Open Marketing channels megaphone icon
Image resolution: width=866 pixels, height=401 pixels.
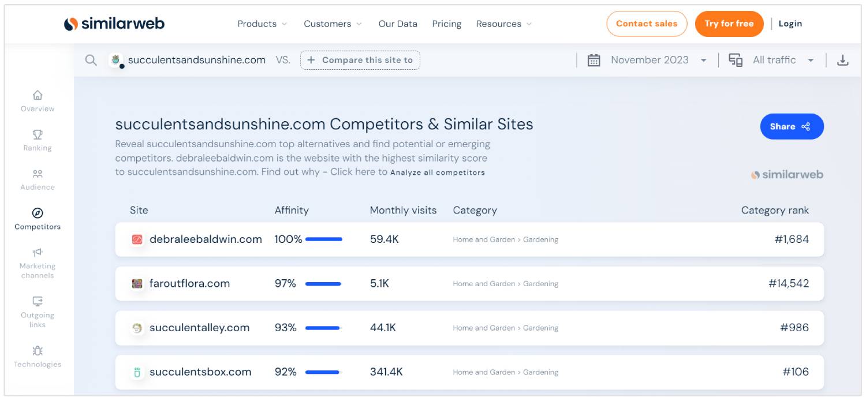click(38, 253)
